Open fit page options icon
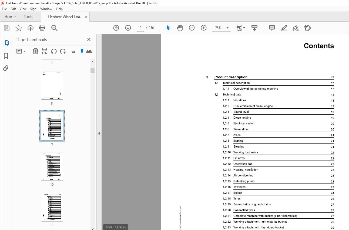The width and height of the screenshot is (349, 230). point(239,28)
